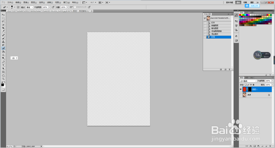This screenshot has width=275, height=148.
Task: Select history state 混合更改
Action: 217,34
